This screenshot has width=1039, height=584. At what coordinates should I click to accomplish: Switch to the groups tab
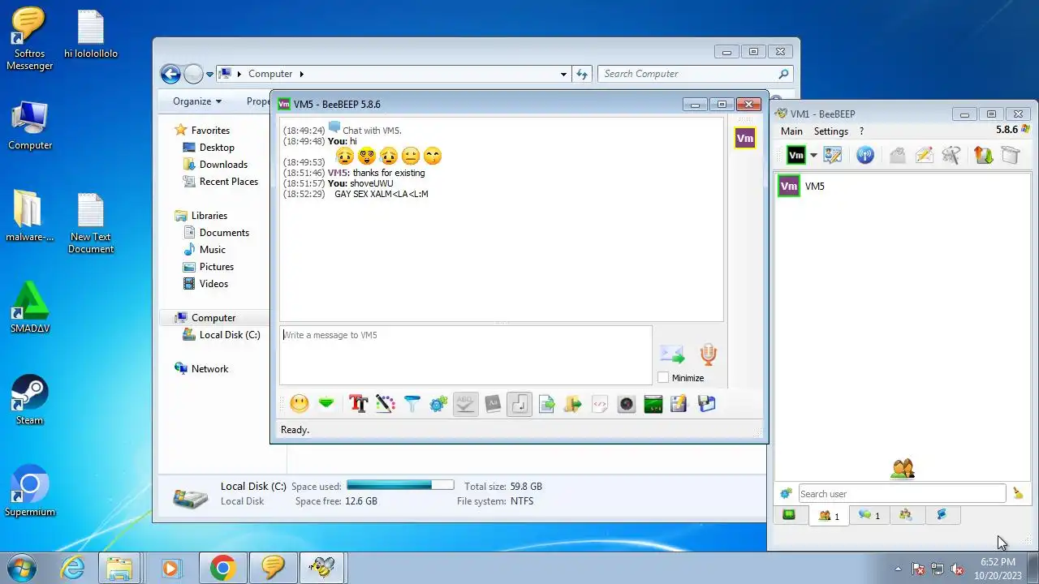[906, 514]
